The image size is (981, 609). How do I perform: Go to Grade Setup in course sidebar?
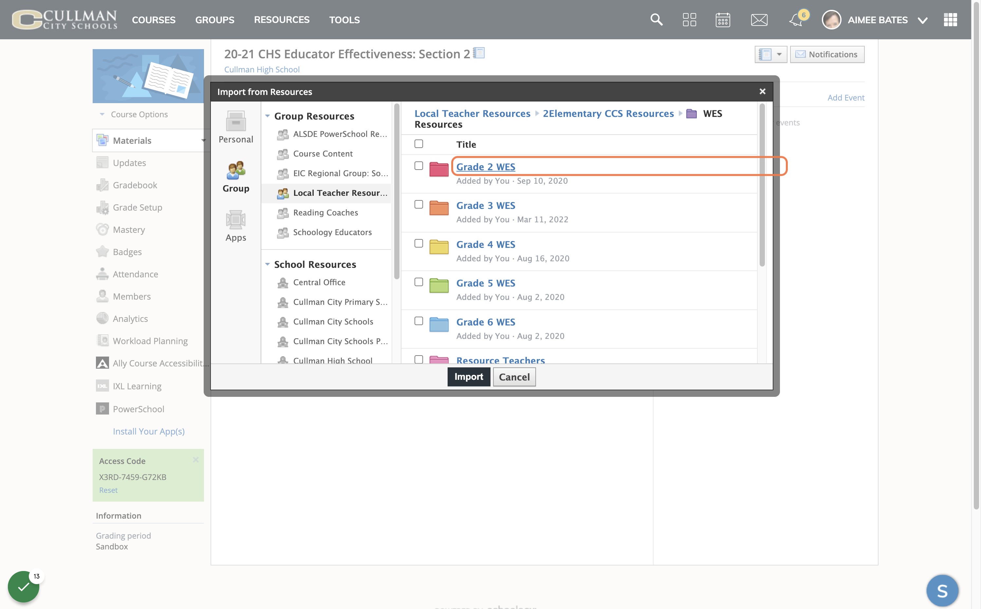(x=137, y=208)
